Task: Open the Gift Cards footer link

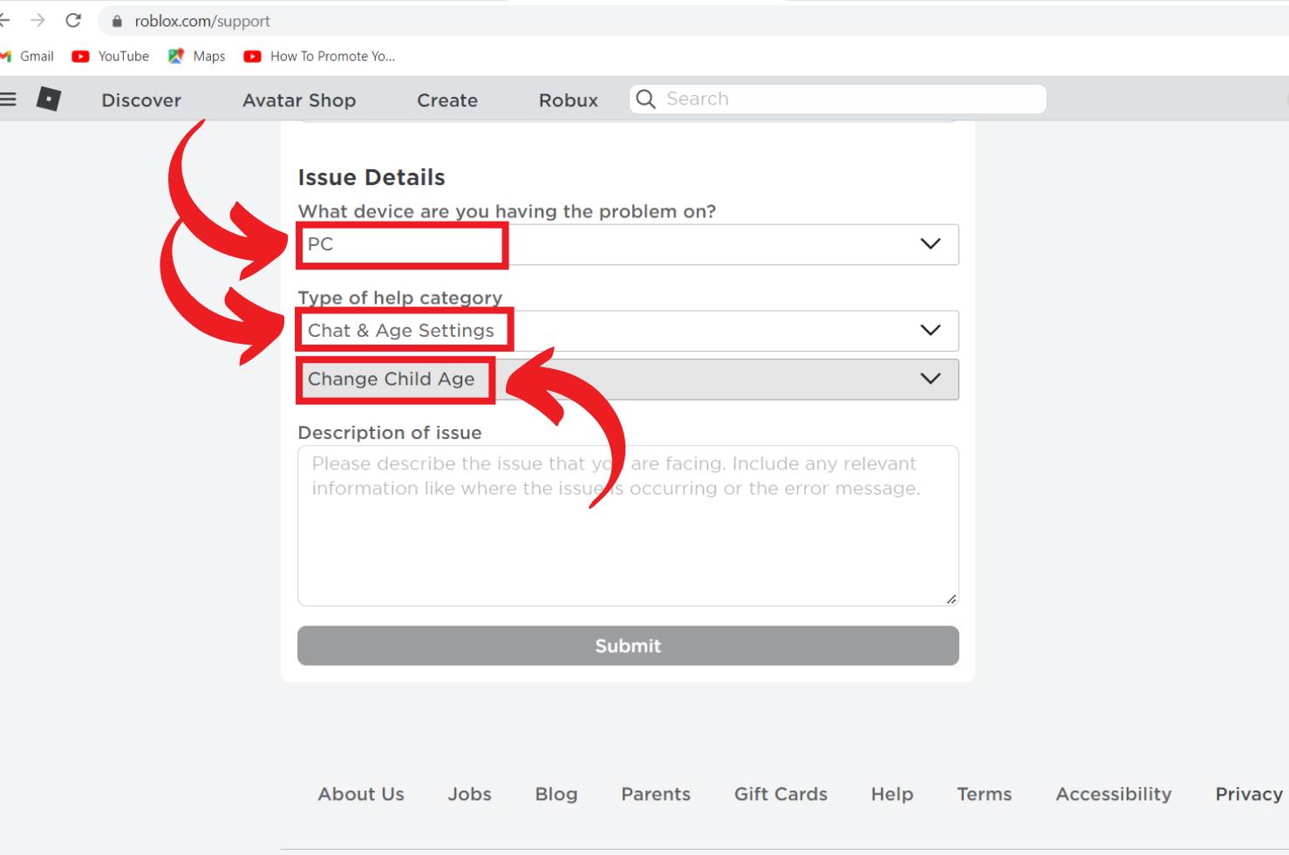Action: click(x=781, y=794)
